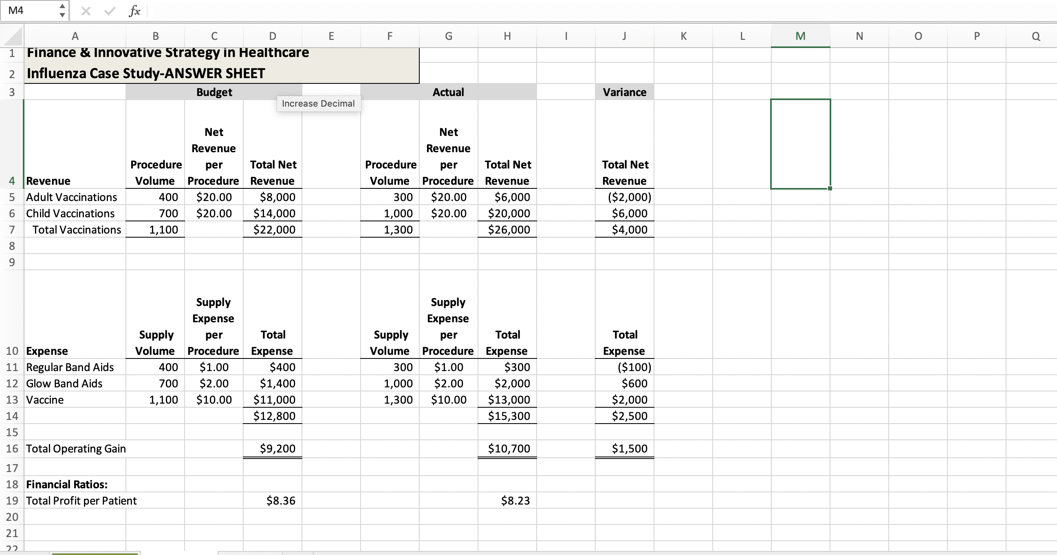Click the Insert Function fx icon

pyautogui.click(x=134, y=11)
